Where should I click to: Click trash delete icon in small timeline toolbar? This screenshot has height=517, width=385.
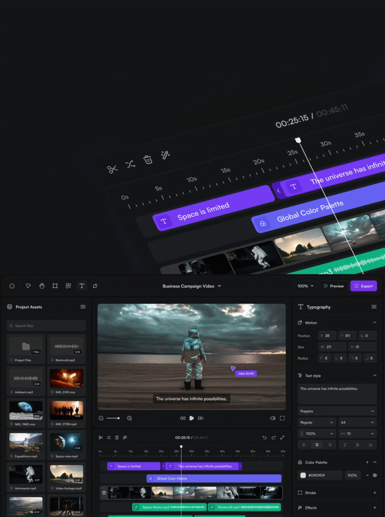click(117, 438)
